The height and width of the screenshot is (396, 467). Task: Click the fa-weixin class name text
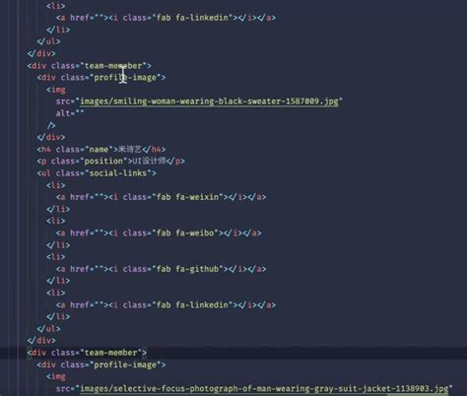(197, 197)
